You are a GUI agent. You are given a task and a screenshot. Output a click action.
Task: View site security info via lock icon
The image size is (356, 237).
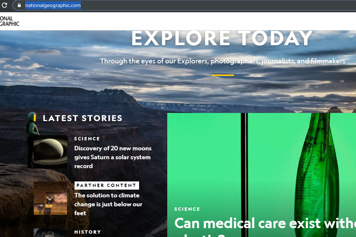19,5
